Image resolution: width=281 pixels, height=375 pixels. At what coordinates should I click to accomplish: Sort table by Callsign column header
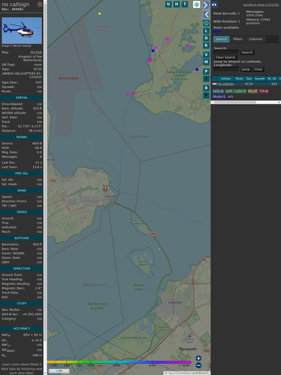click(226, 79)
